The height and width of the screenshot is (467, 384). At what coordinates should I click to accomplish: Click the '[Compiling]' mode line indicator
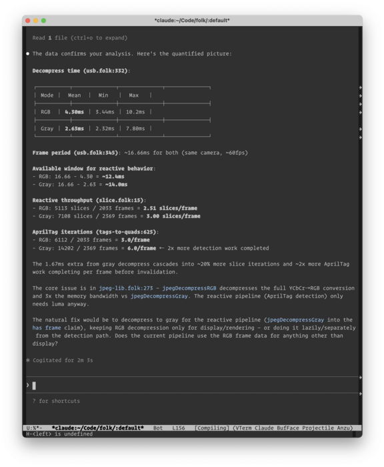coord(211,428)
